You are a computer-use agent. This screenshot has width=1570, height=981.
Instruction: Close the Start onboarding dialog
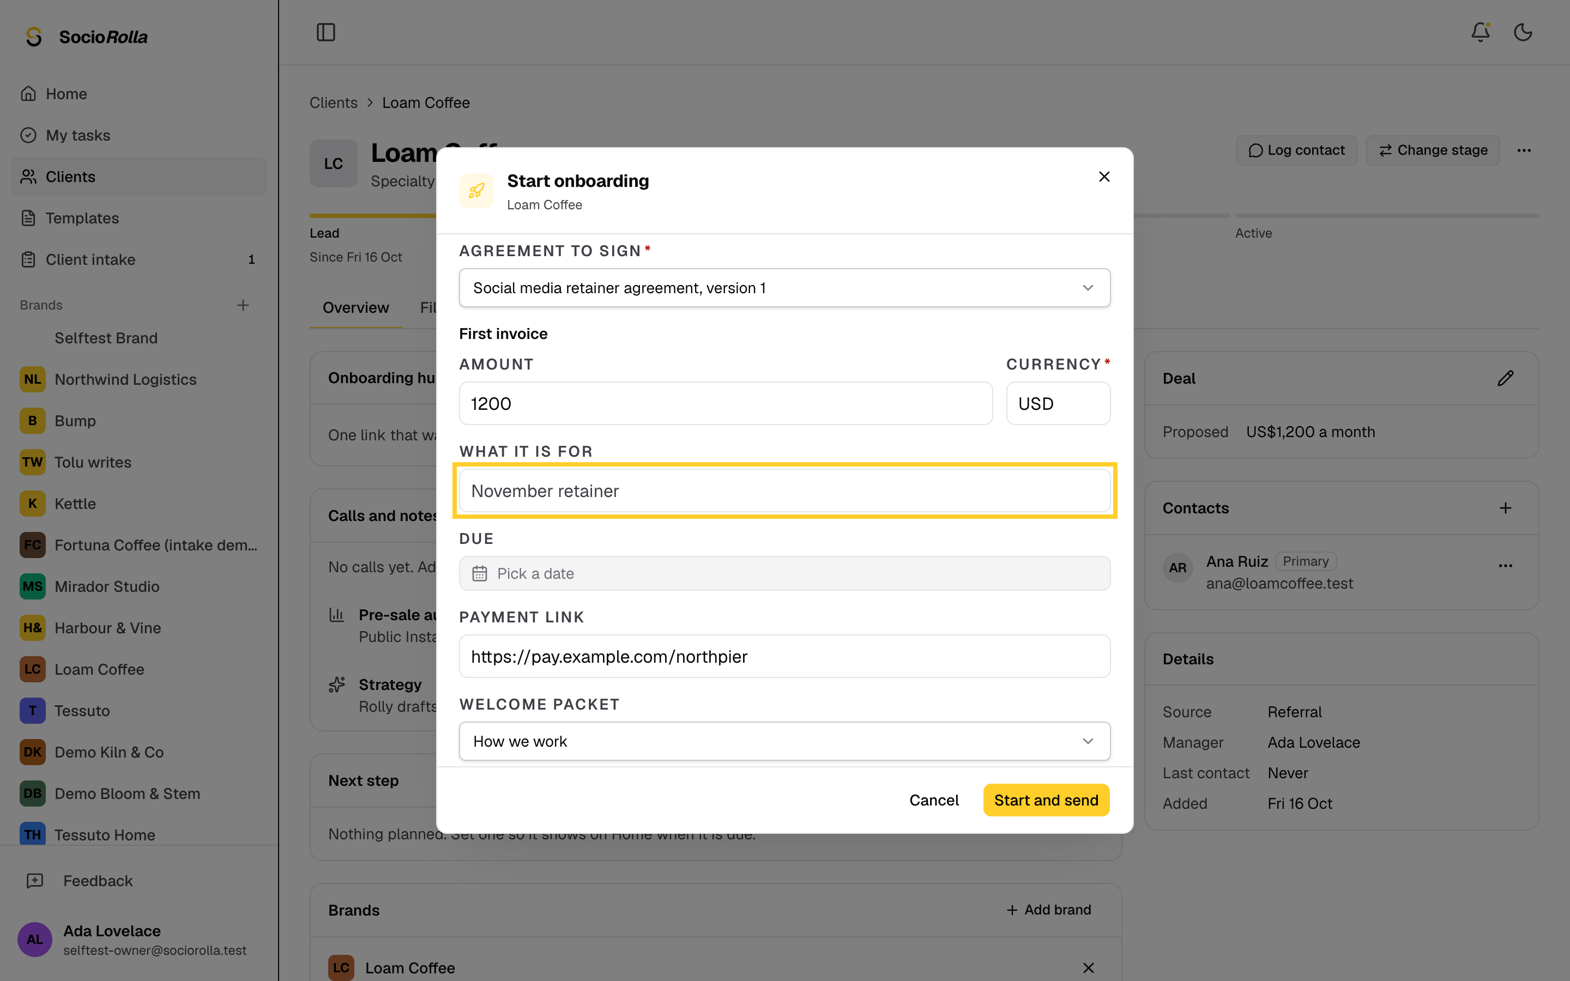coord(1104,177)
